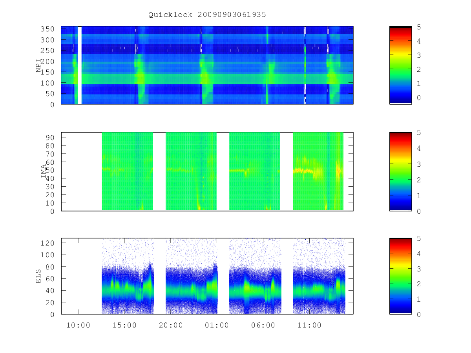The height and width of the screenshot is (353, 471).
Task: Click the NPI axis label
Action: [x=38, y=66]
